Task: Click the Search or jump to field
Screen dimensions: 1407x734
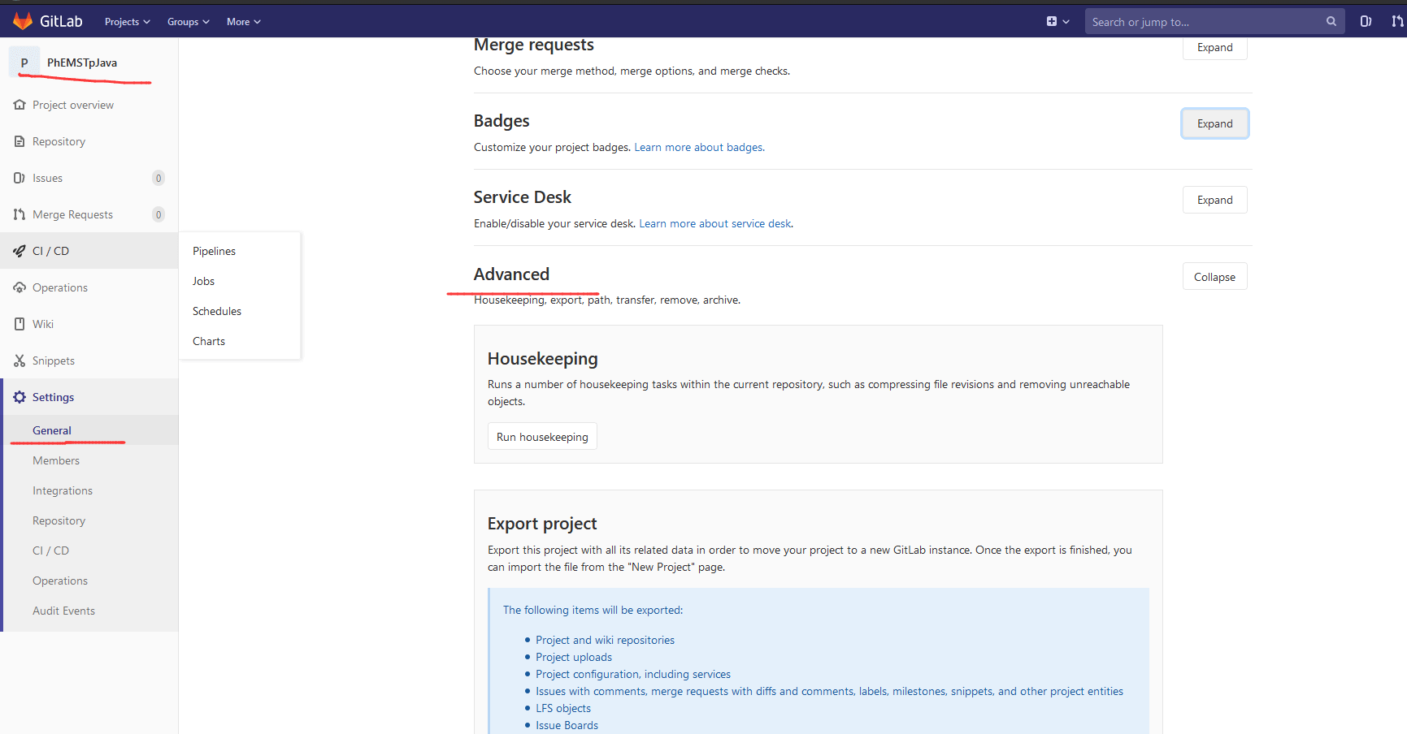Action: tap(1203, 22)
